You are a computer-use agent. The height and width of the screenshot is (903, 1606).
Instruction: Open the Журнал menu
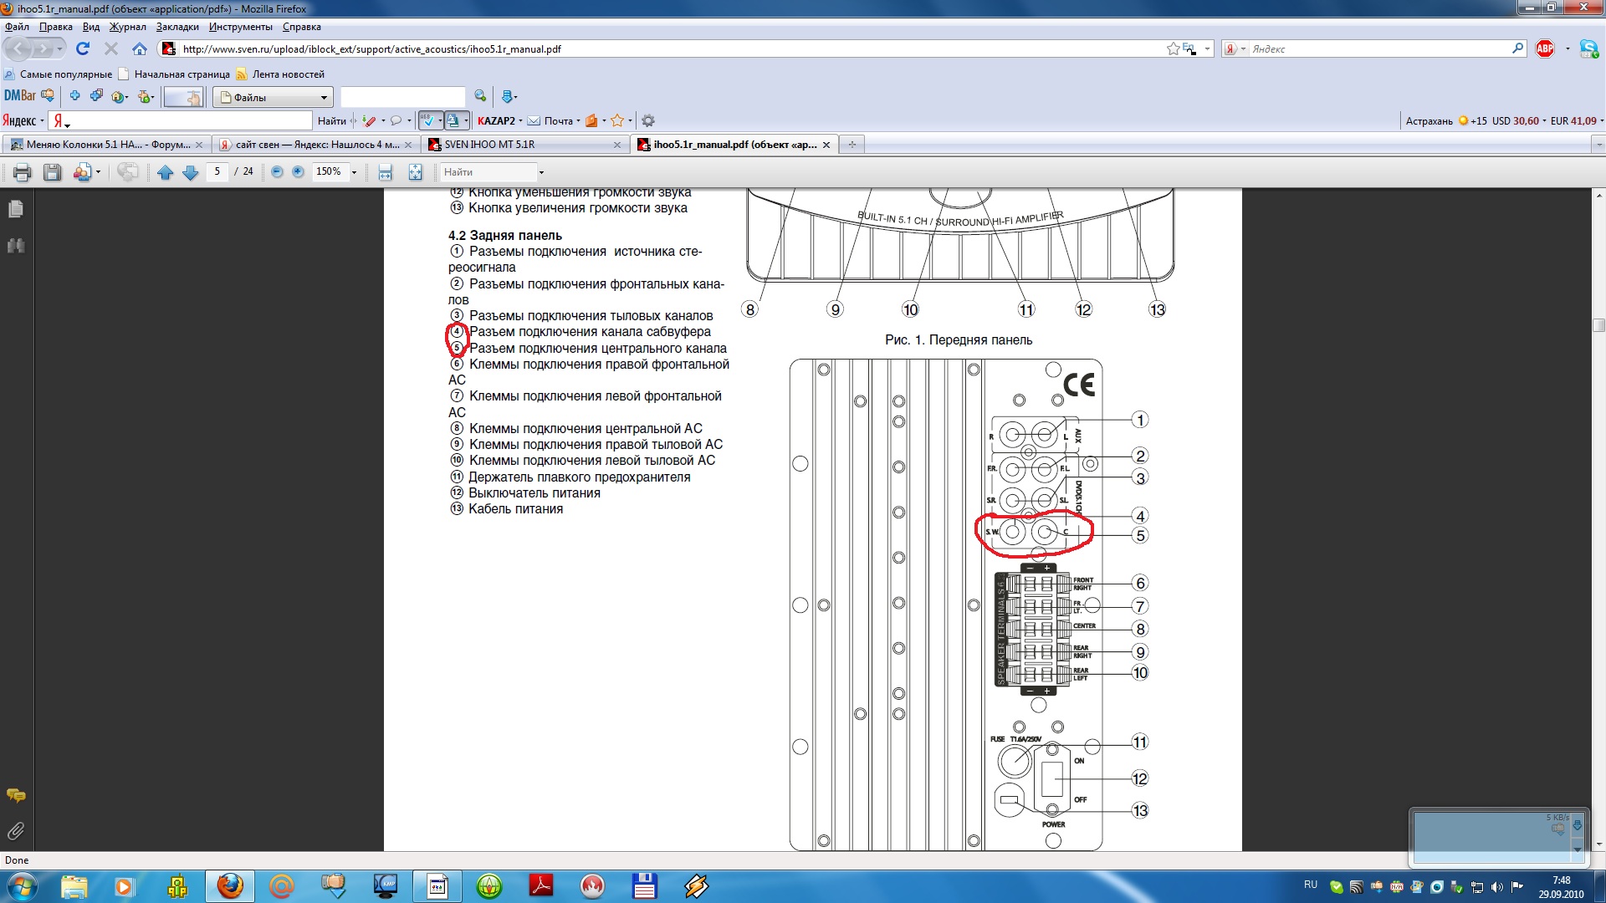[x=127, y=27]
